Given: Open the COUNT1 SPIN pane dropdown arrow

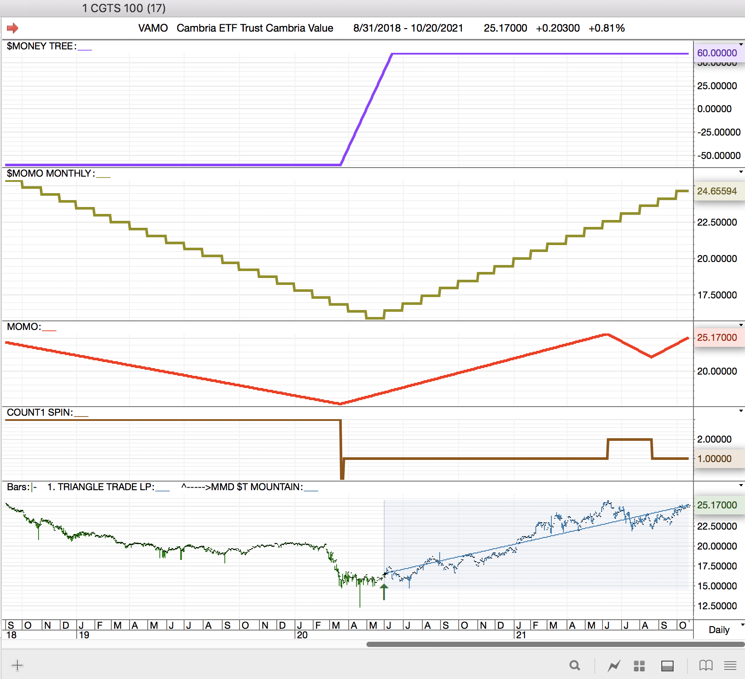Looking at the screenshot, I should tap(741, 411).
